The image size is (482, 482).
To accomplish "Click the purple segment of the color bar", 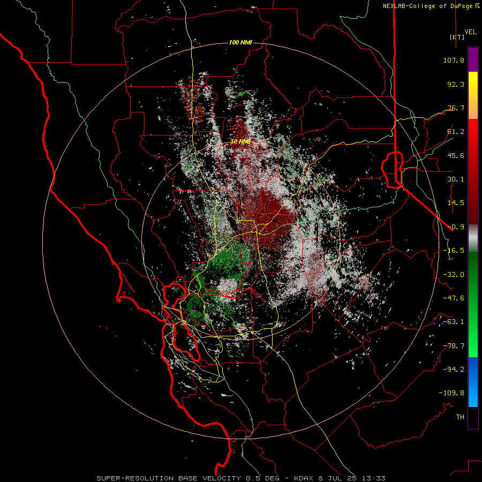I will (x=473, y=59).
